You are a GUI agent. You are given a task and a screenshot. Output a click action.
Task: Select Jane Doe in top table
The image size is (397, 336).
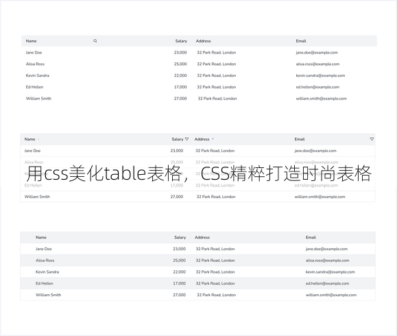click(x=34, y=52)
